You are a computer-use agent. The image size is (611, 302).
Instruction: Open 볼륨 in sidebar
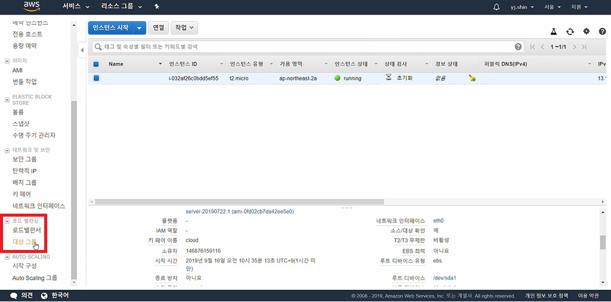(x=18, y=112)
